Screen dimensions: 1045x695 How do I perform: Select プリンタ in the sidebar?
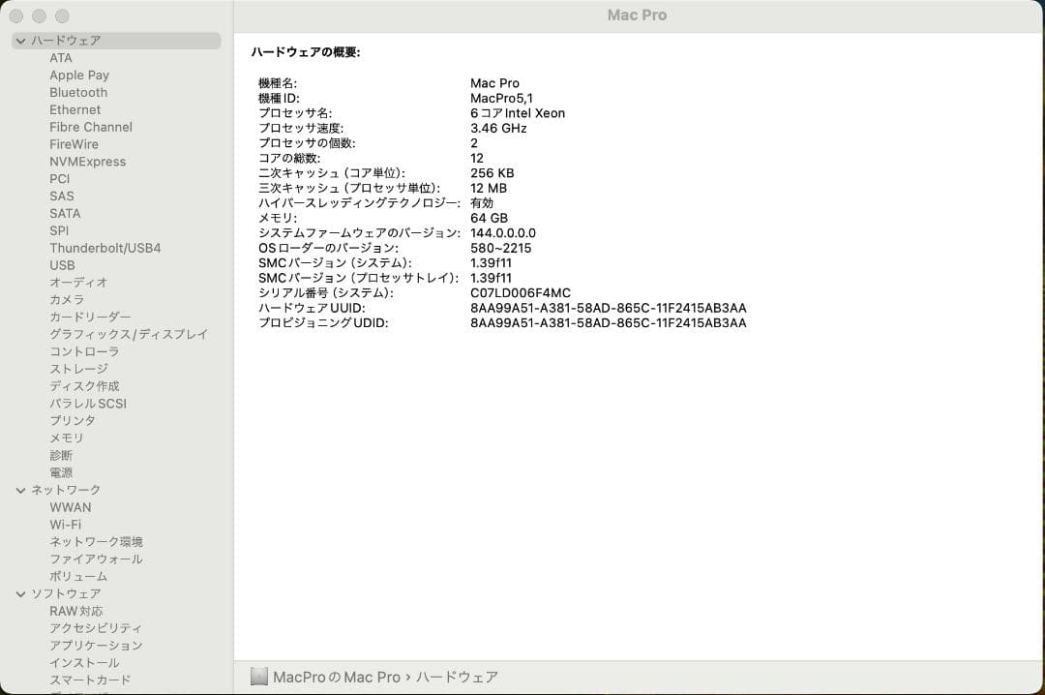(73, 421)
